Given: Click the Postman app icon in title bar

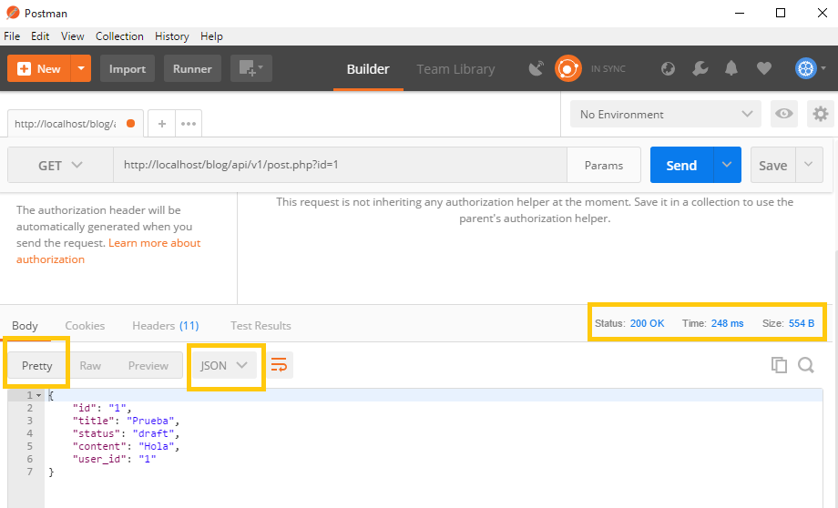Looking at the screenshot, I should click(13, 13).
